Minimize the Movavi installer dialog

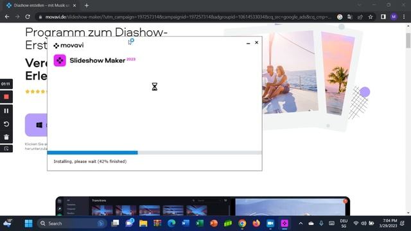click(x=249, y=43)
